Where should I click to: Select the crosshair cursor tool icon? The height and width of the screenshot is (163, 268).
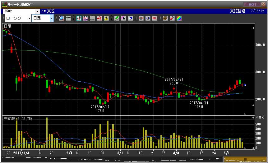coord(68,18)
